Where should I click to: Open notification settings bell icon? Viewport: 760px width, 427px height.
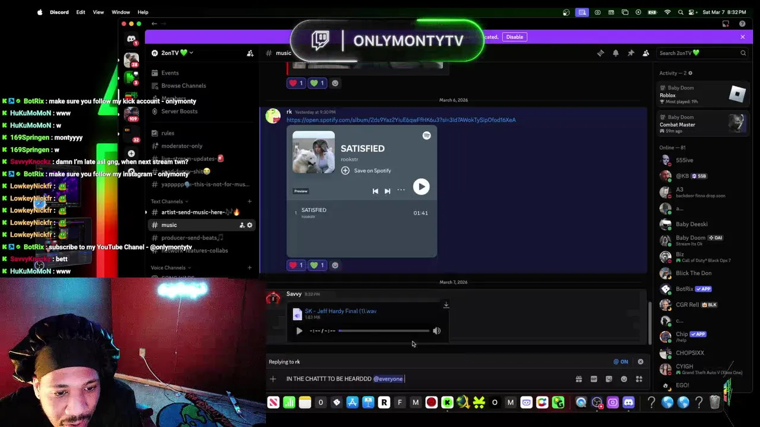616,53
